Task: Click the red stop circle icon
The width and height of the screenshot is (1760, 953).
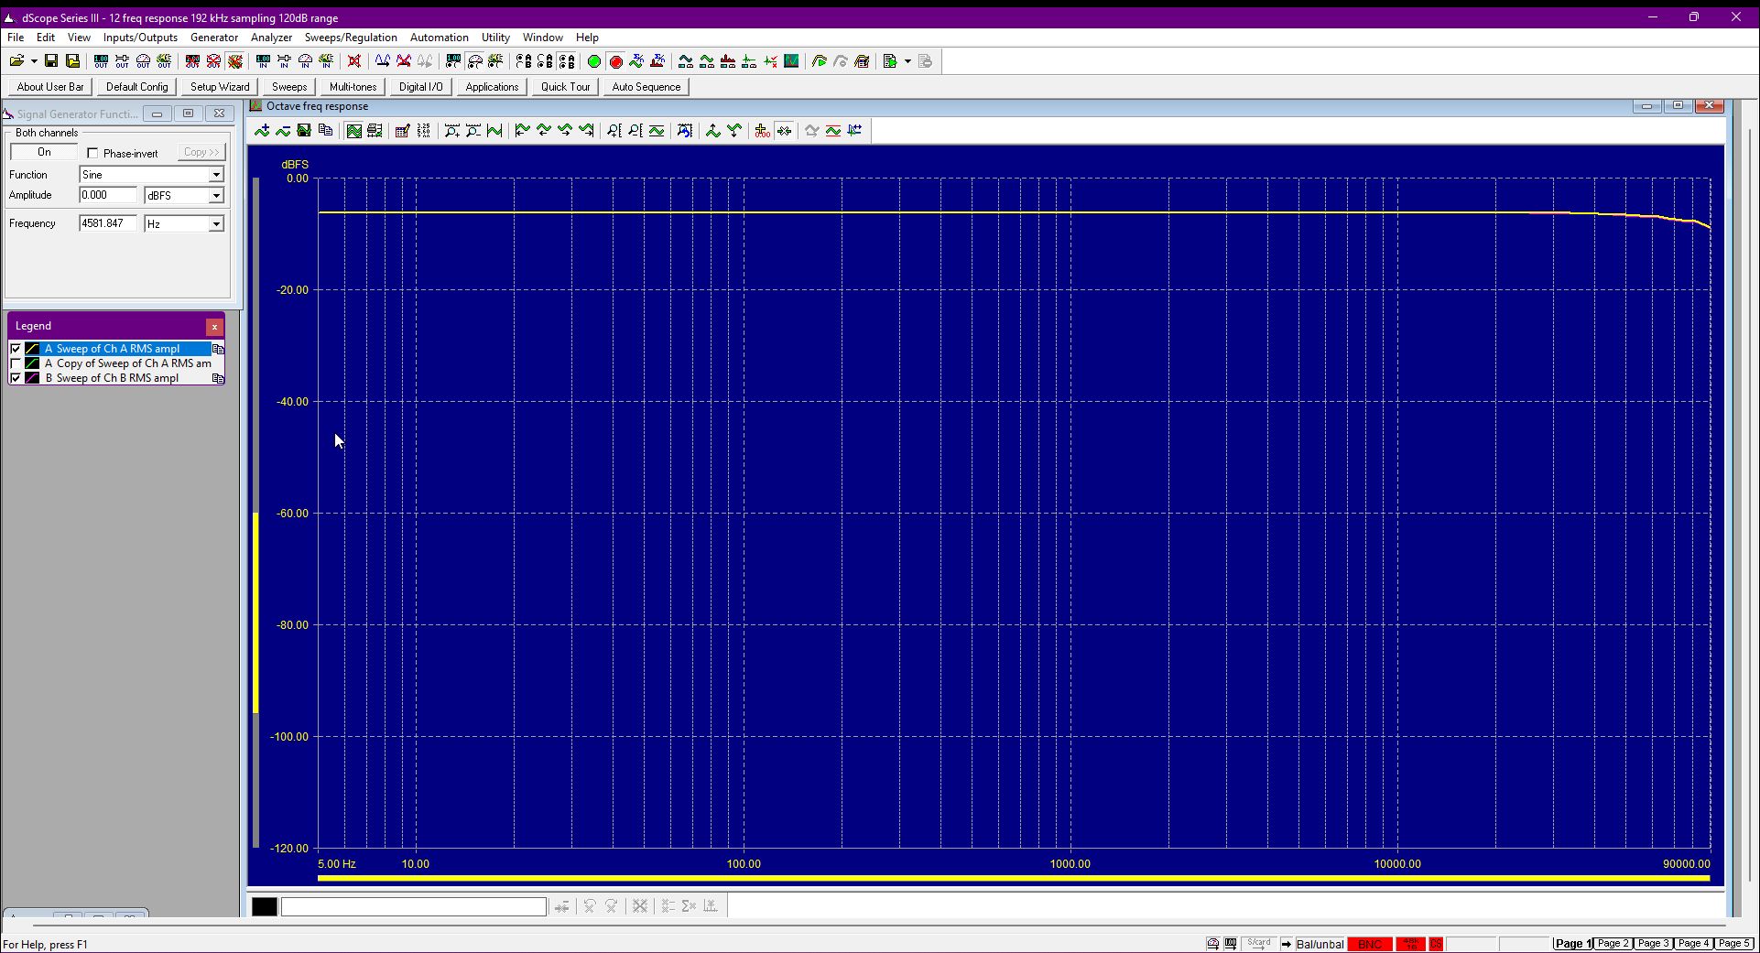Action: tap(616, 61)
